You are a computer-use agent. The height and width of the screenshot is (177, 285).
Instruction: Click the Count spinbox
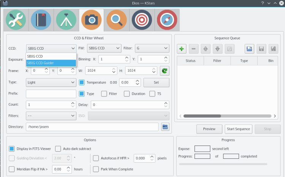click(51, 105)
